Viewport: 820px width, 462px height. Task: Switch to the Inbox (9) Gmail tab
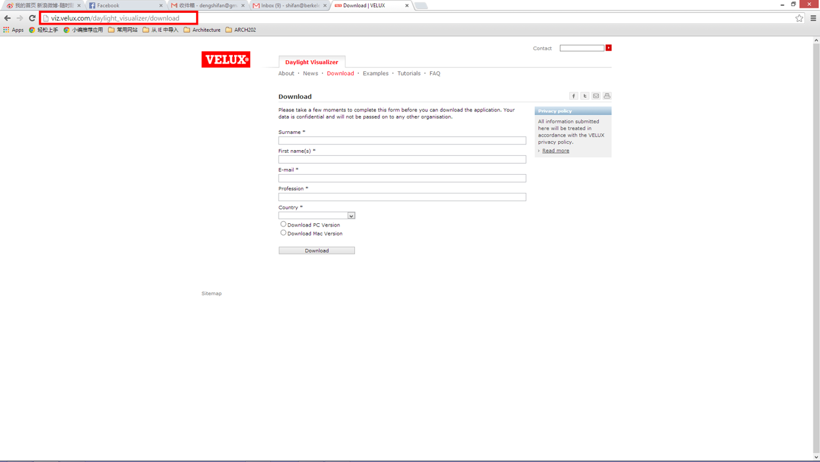(290, 5)
